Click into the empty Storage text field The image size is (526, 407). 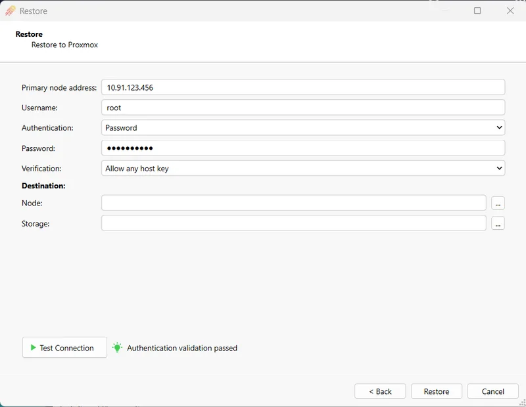pos(293,224)
